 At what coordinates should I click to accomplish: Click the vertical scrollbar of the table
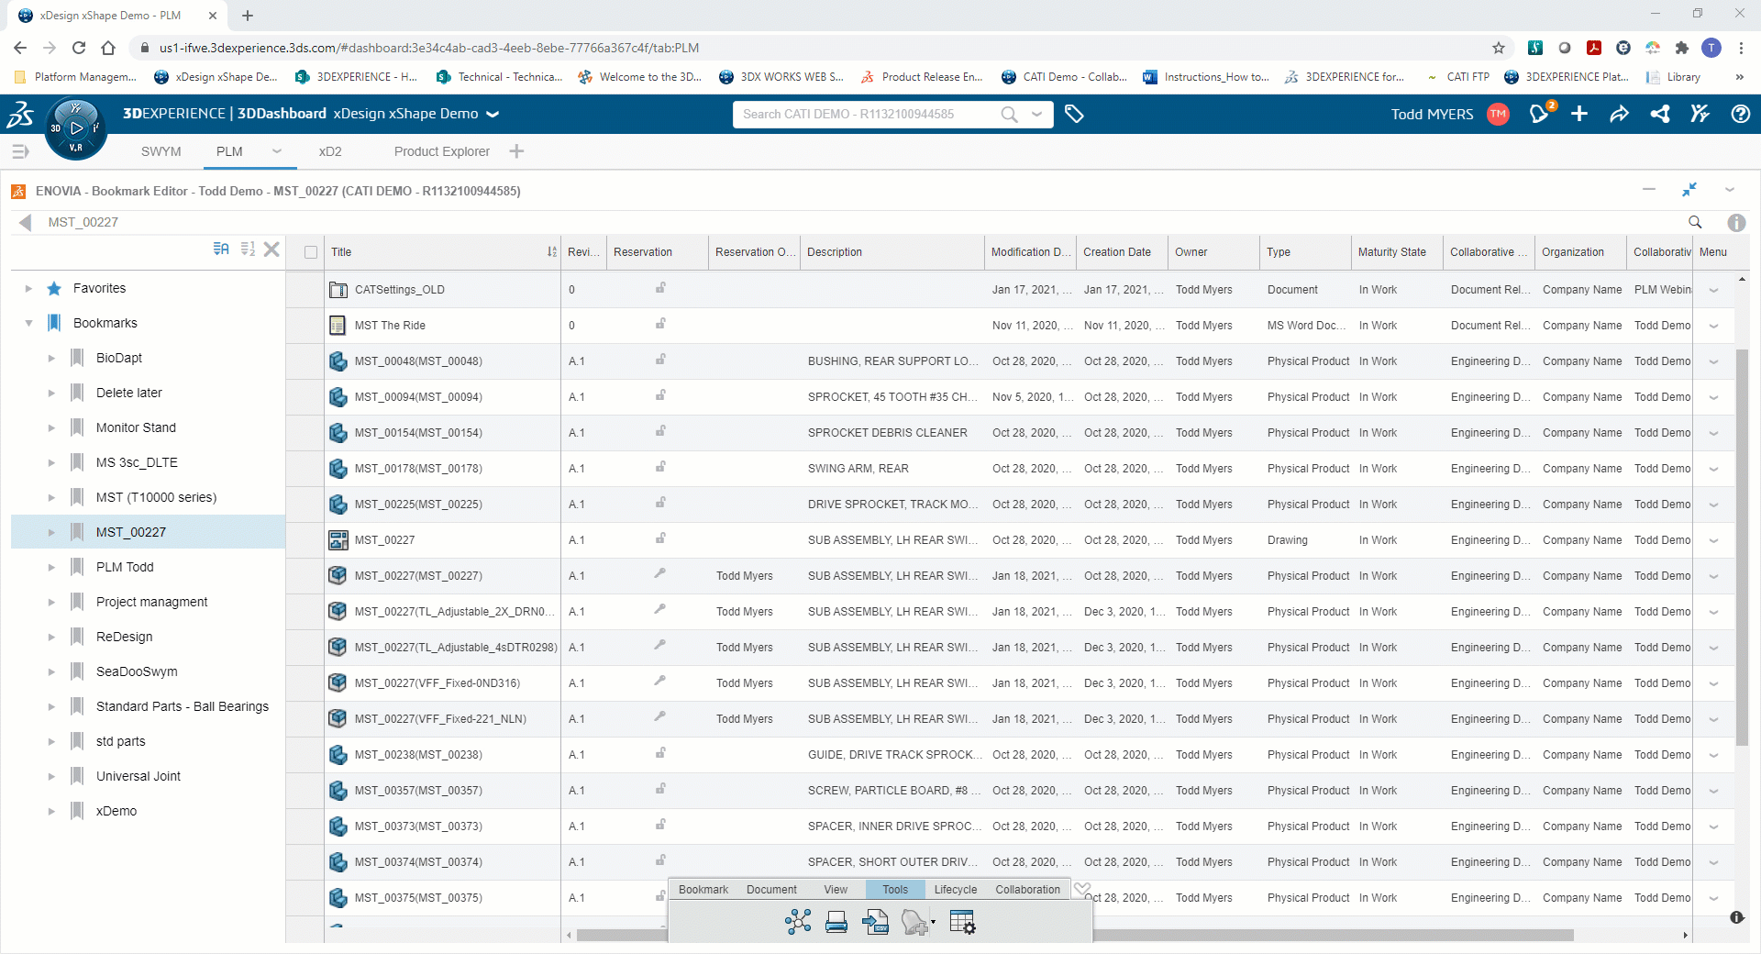coord(1742,546)
